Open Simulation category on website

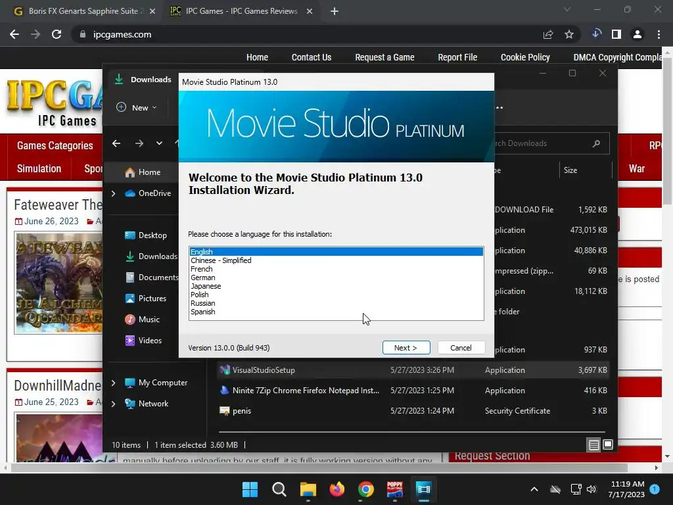(39, 169)
